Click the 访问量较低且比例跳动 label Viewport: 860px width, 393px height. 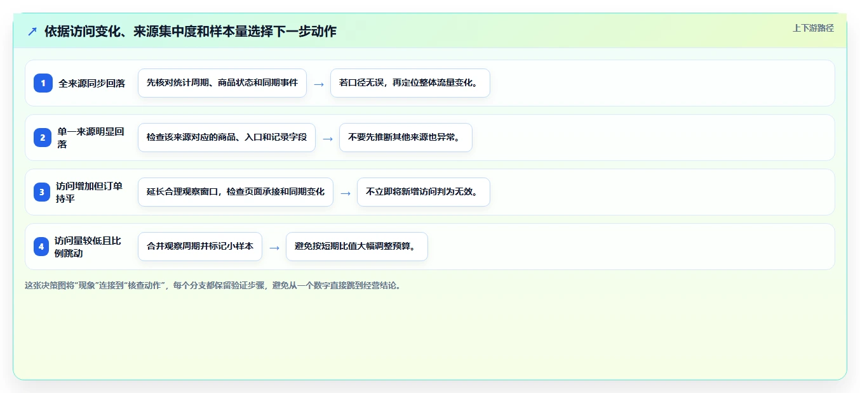click(88, 247)
